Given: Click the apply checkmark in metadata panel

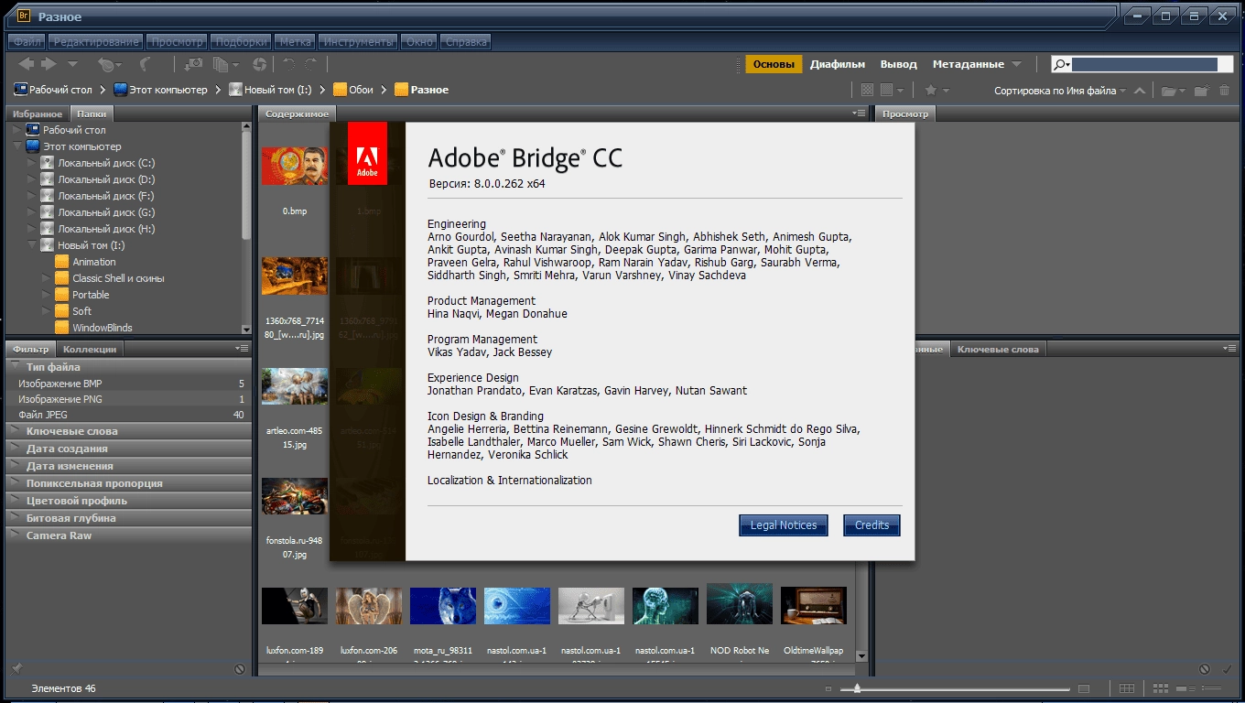Looking at the screenshot, I should (x=1229, y=669).
